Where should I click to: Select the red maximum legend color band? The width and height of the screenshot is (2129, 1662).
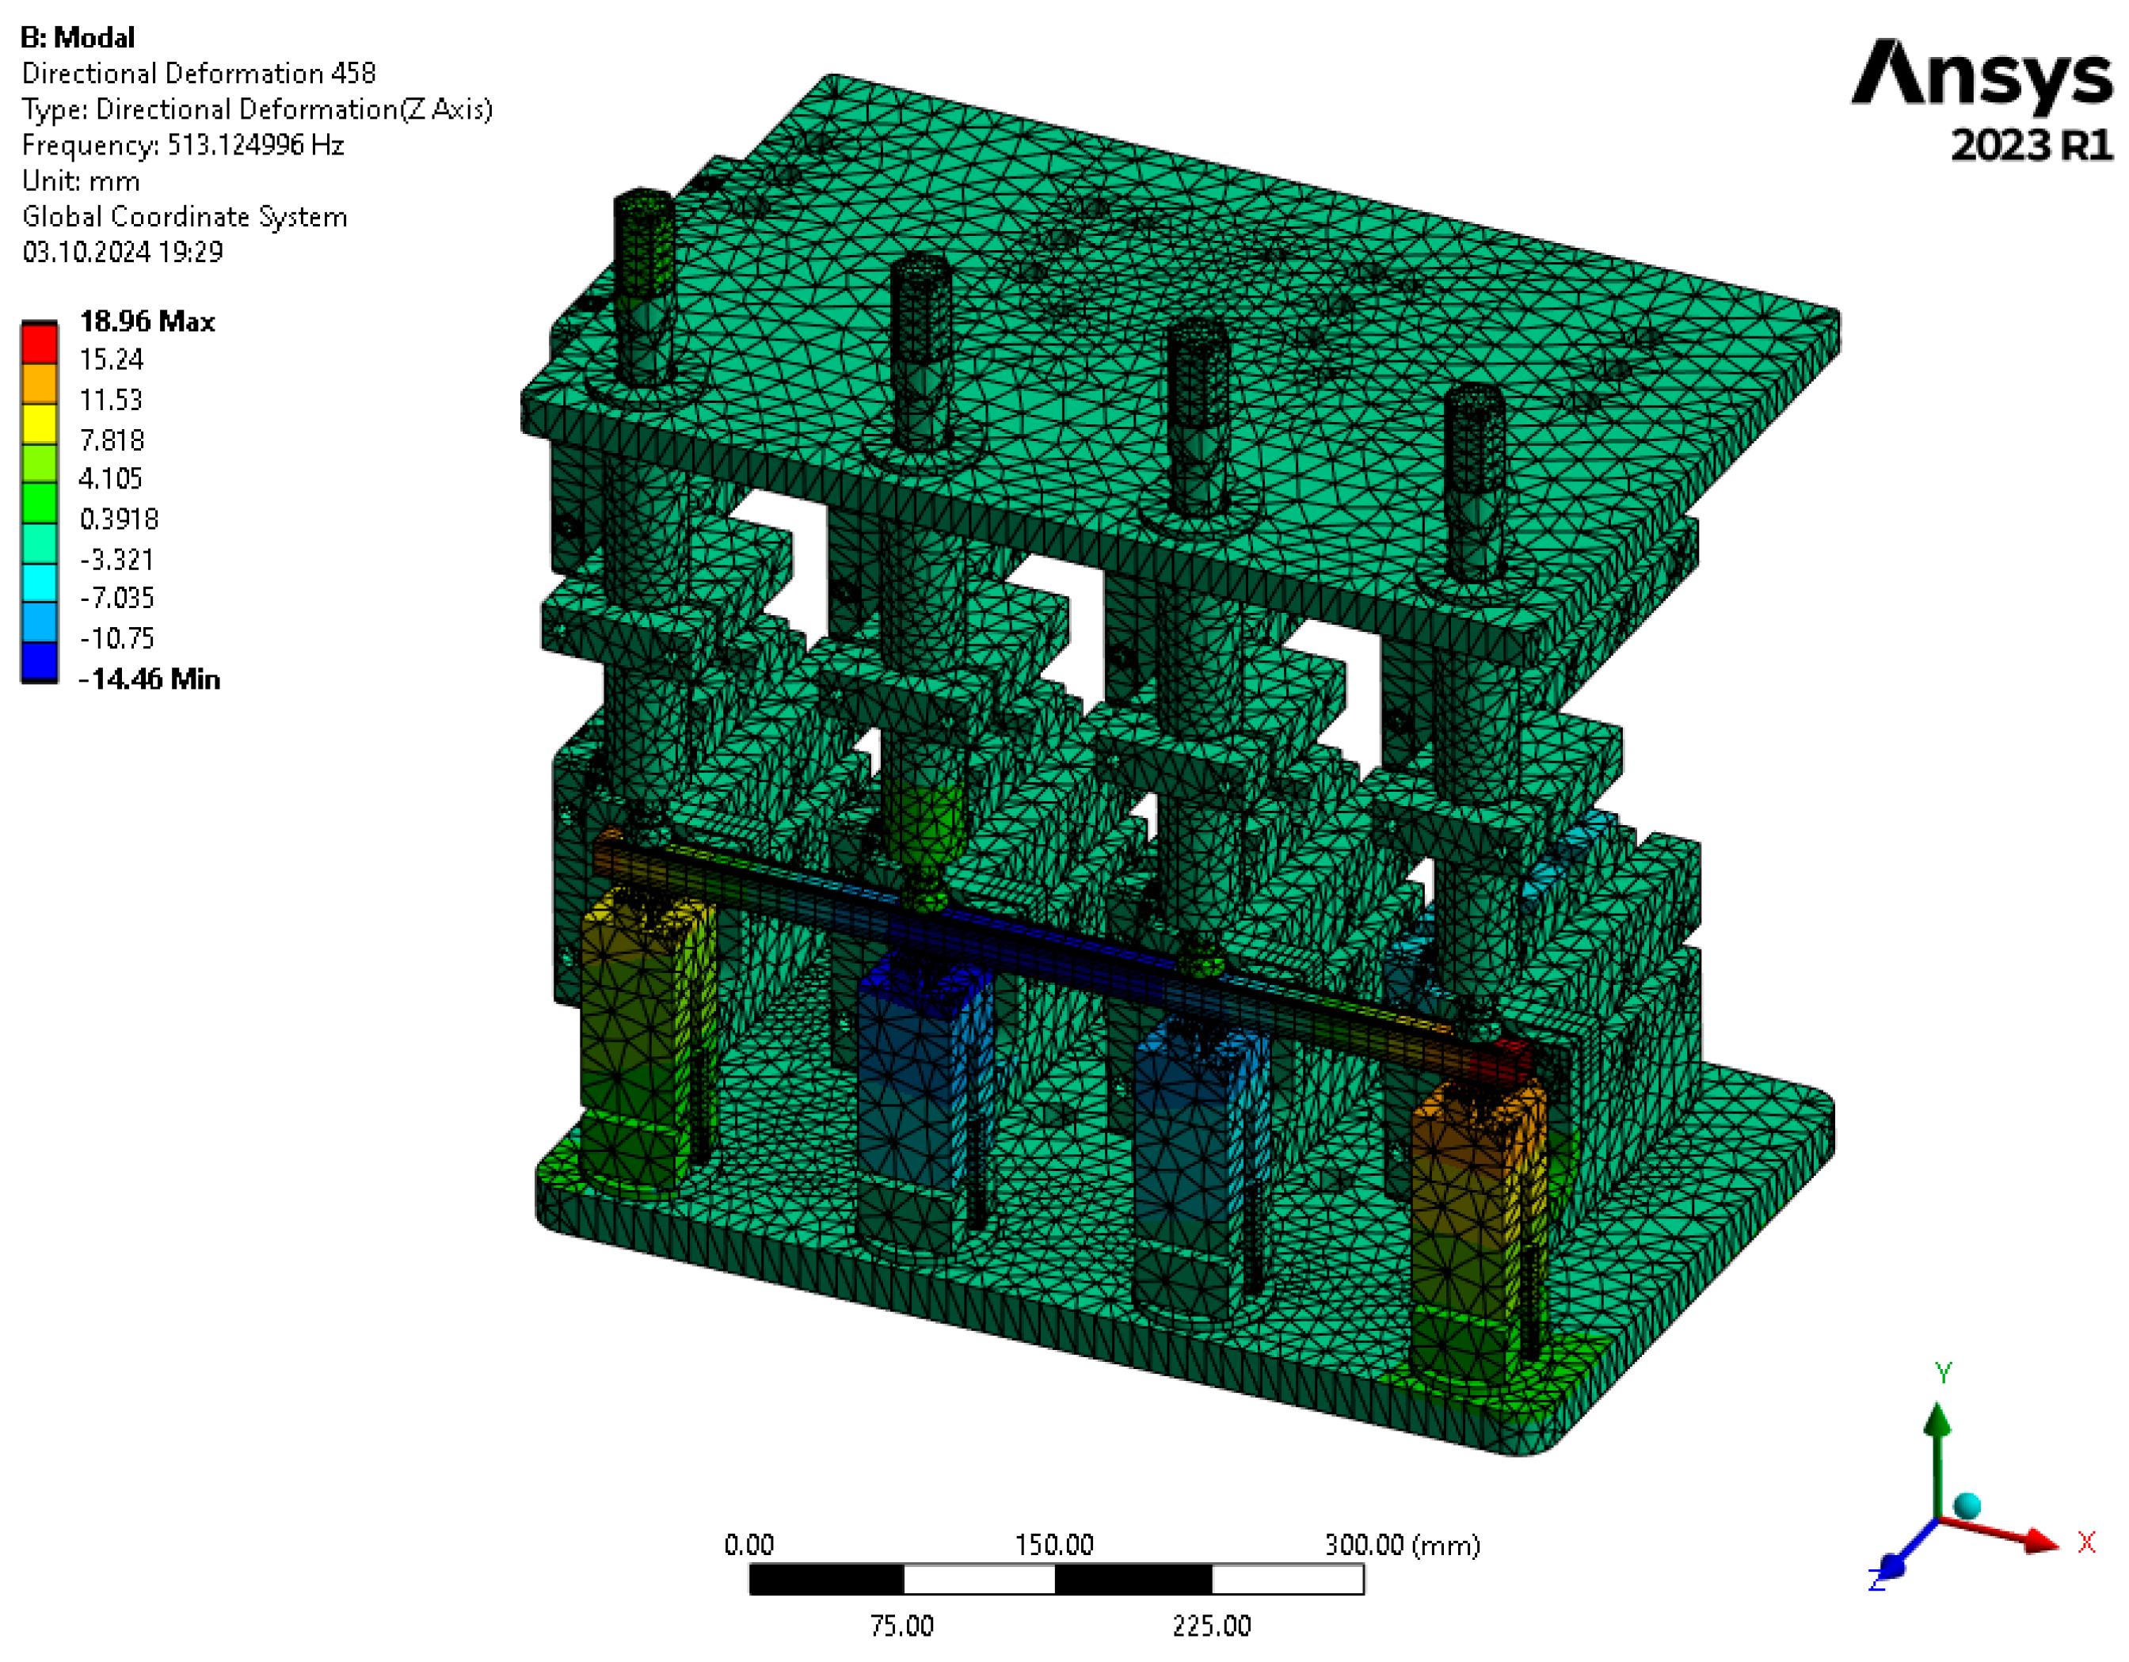click(40, 343)
